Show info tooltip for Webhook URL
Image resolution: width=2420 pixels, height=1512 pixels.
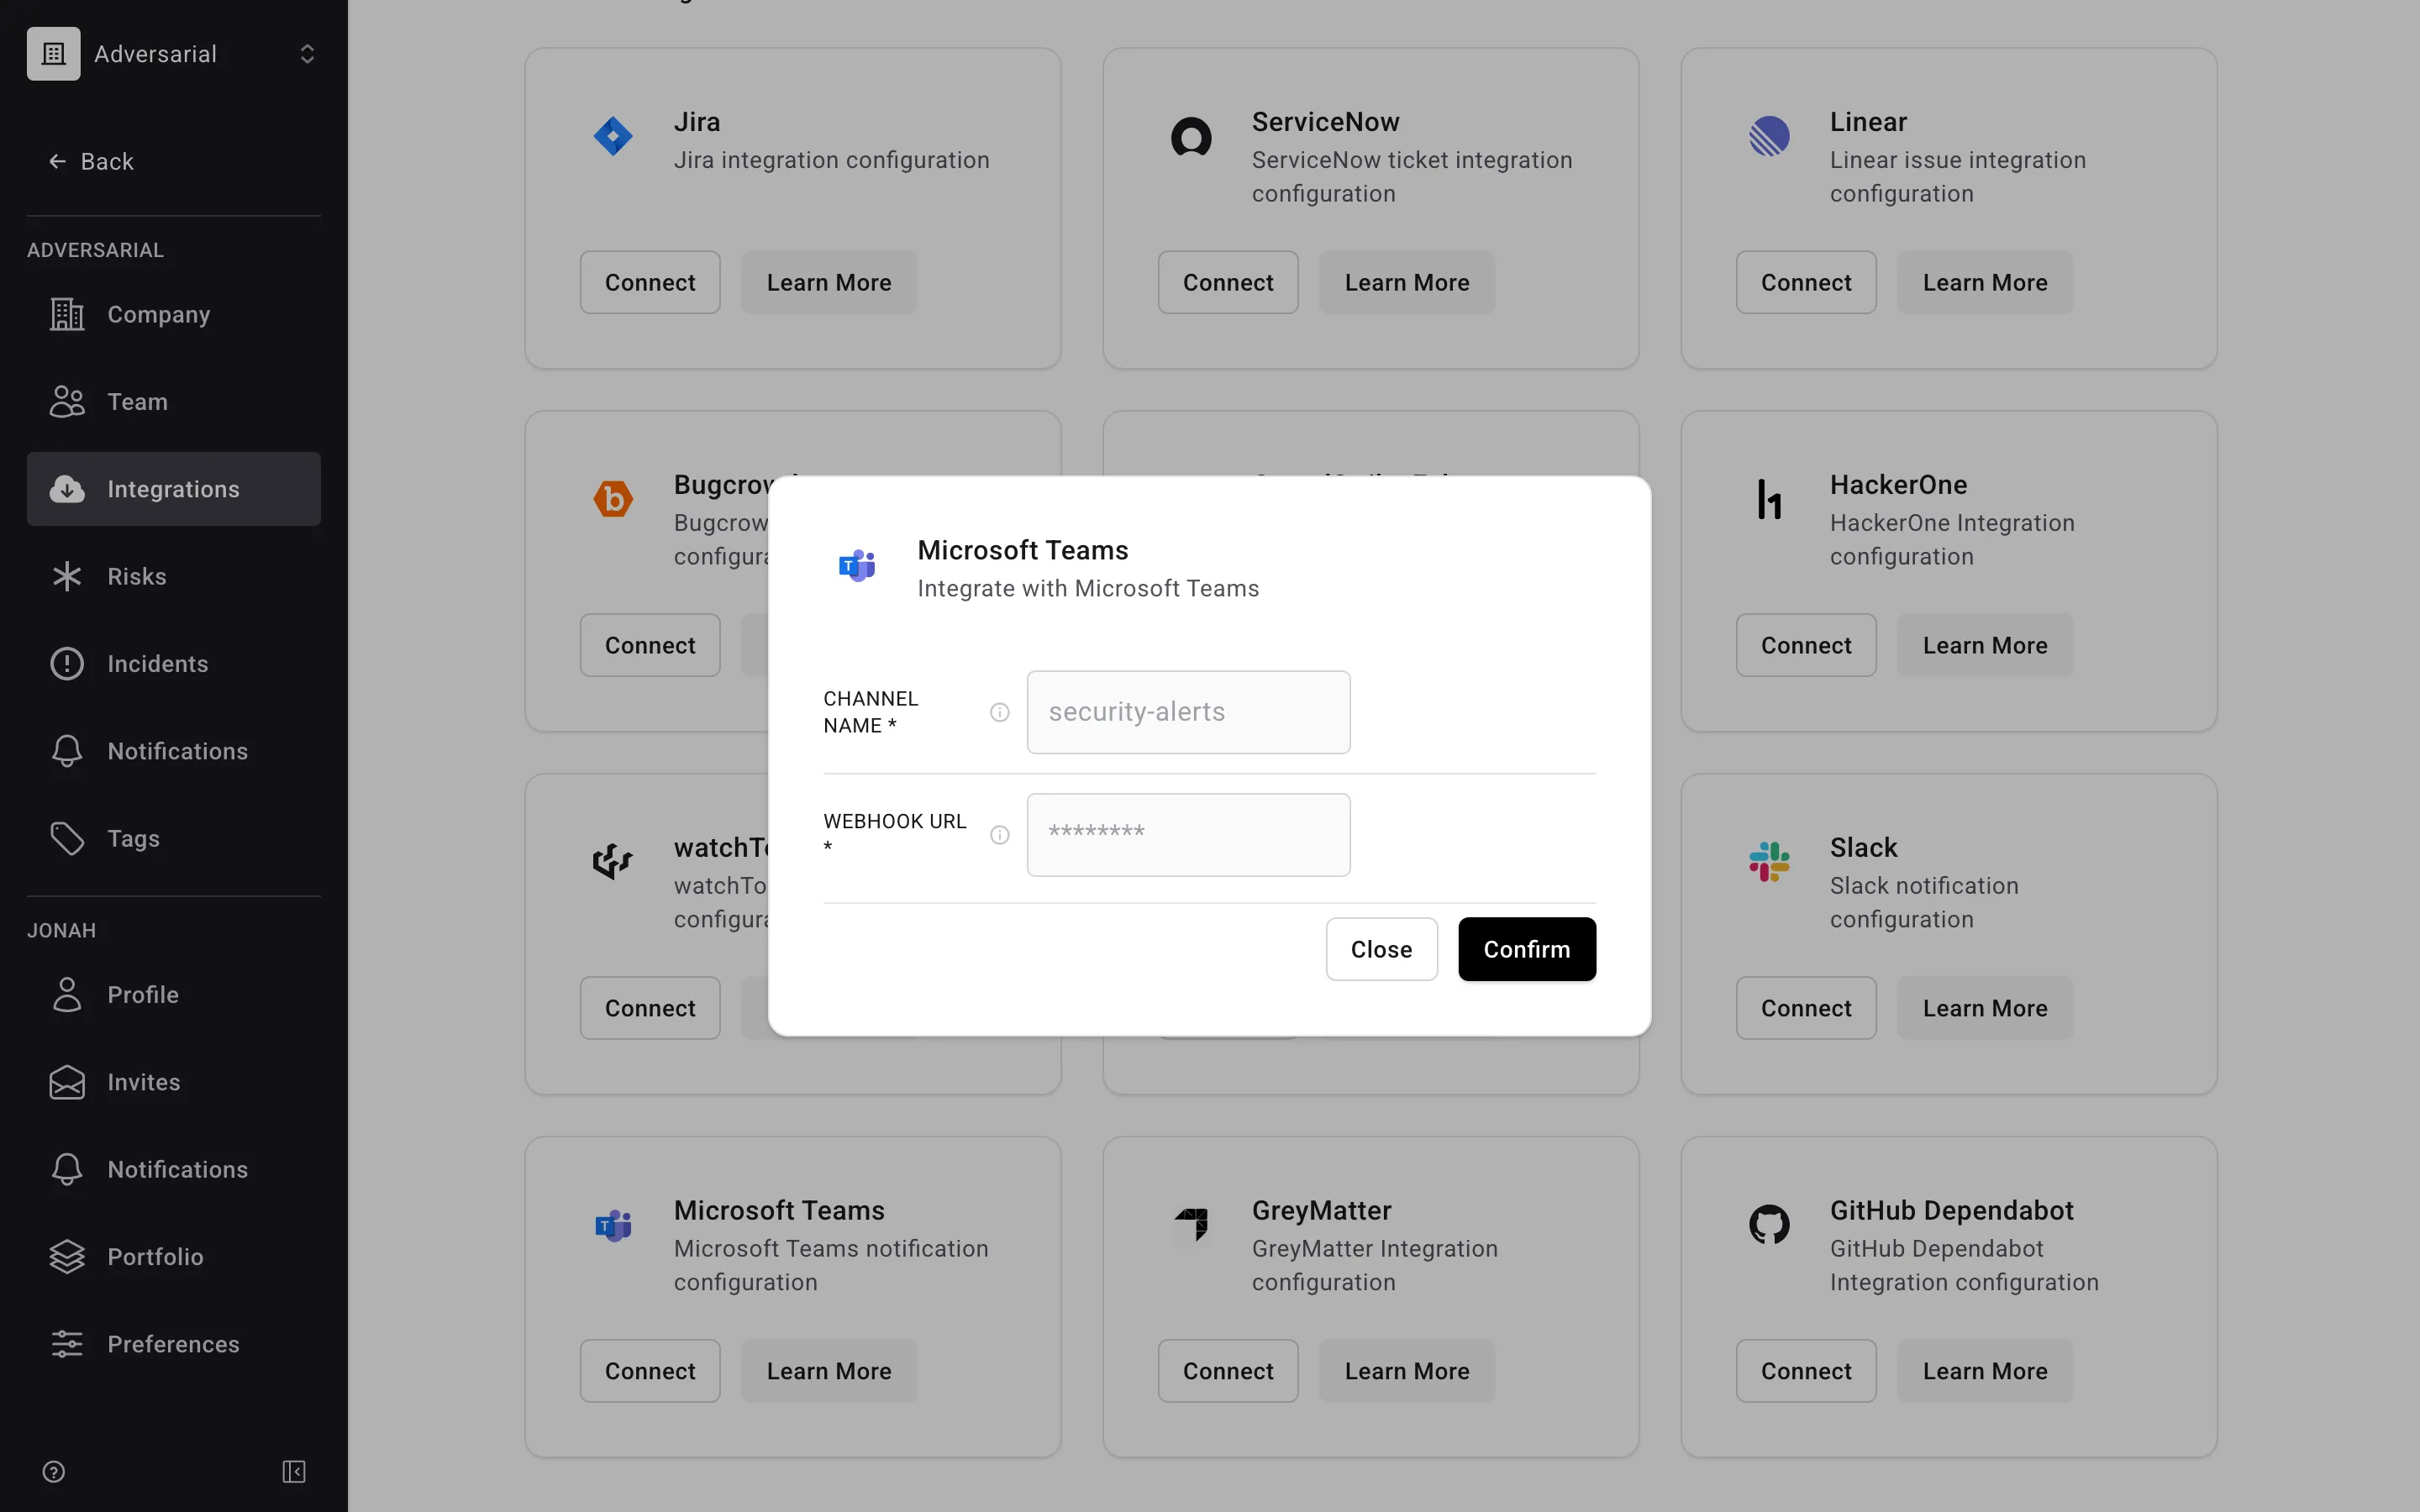tap(999, 835)
